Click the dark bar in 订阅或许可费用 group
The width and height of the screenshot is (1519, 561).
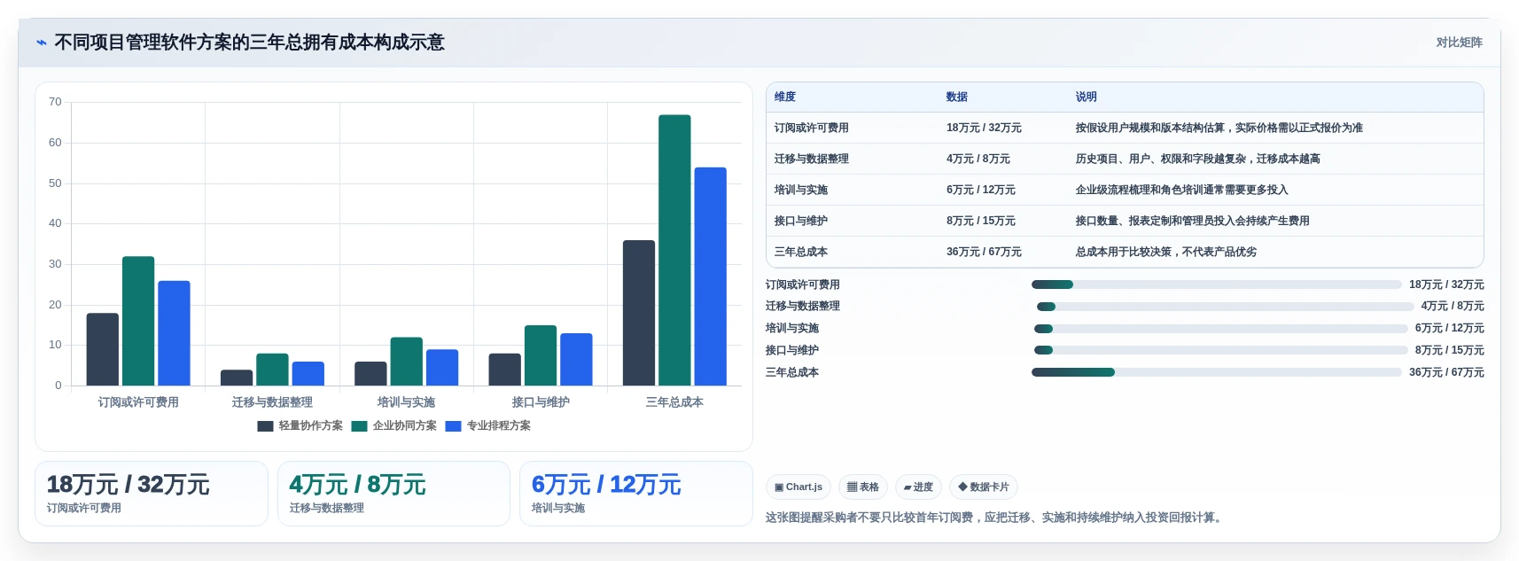pyautogui.click(x=103, y=349)
